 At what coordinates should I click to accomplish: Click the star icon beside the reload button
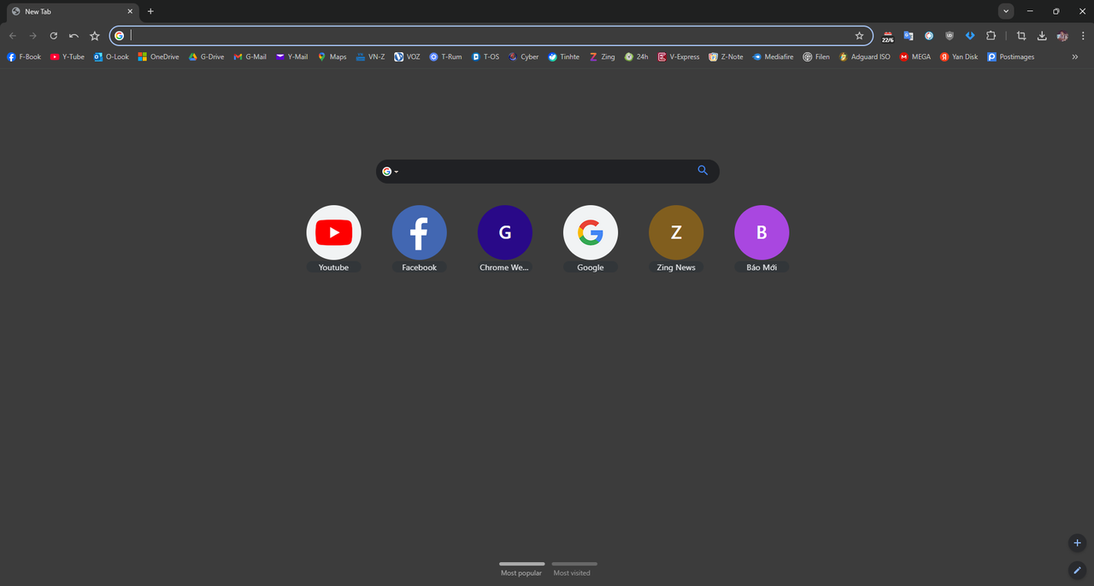[x=95, y=36]
